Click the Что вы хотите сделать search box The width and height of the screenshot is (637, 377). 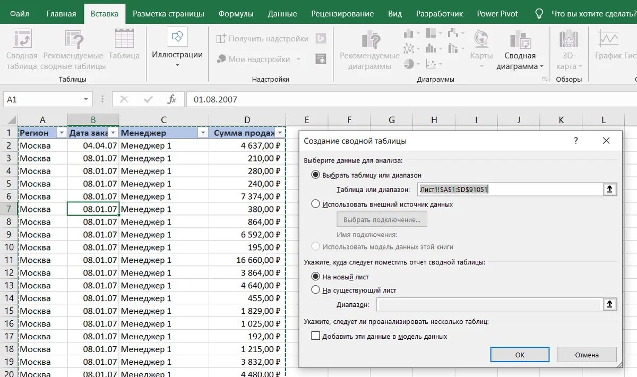[x=593, y=14]
